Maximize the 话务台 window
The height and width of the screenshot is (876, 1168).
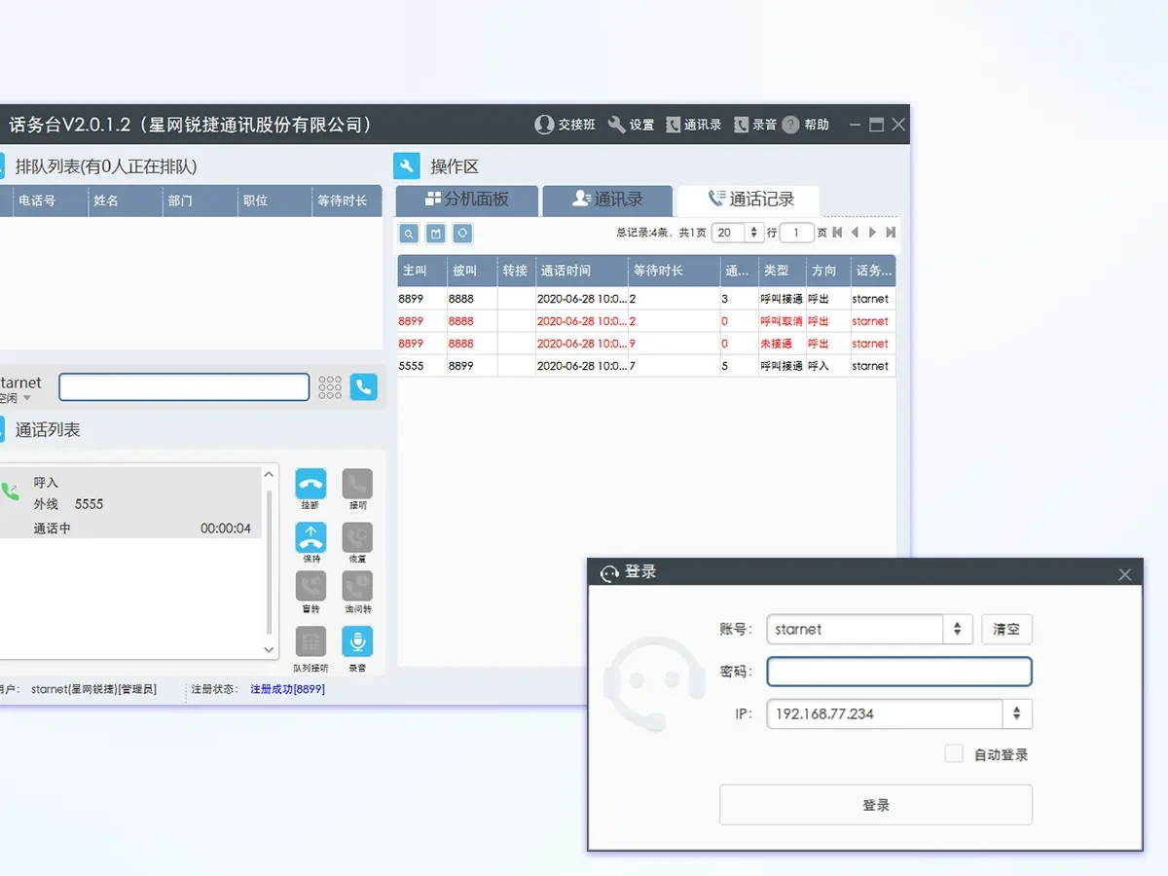pos(876,125)
